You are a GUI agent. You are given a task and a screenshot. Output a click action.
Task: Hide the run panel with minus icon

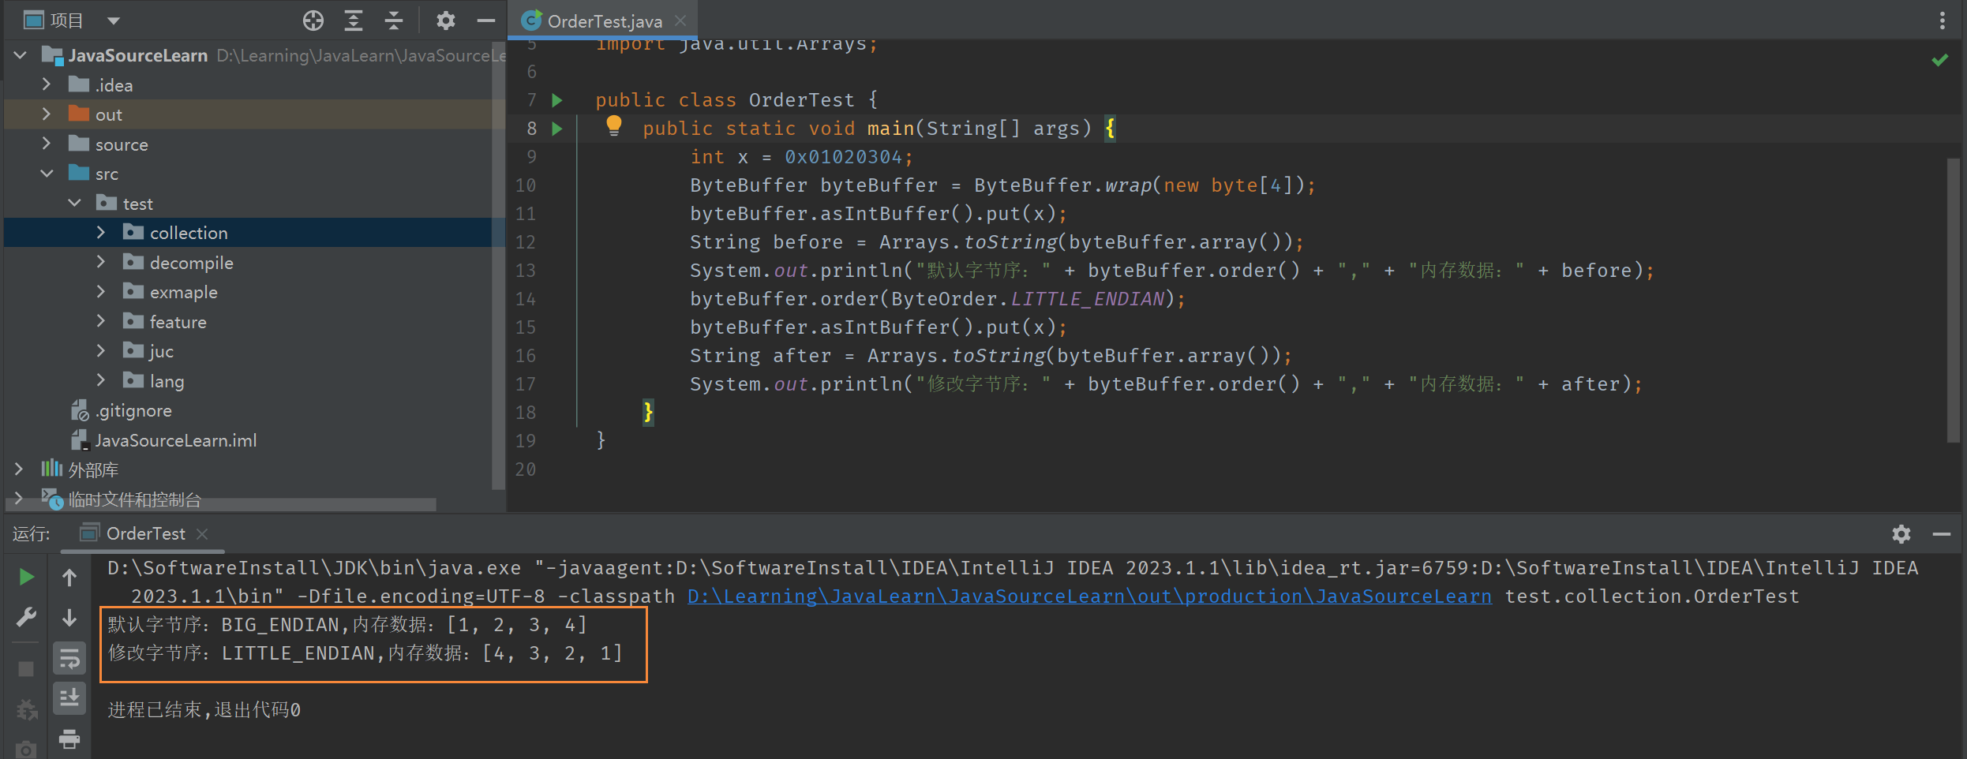[x=1942, y=534]
